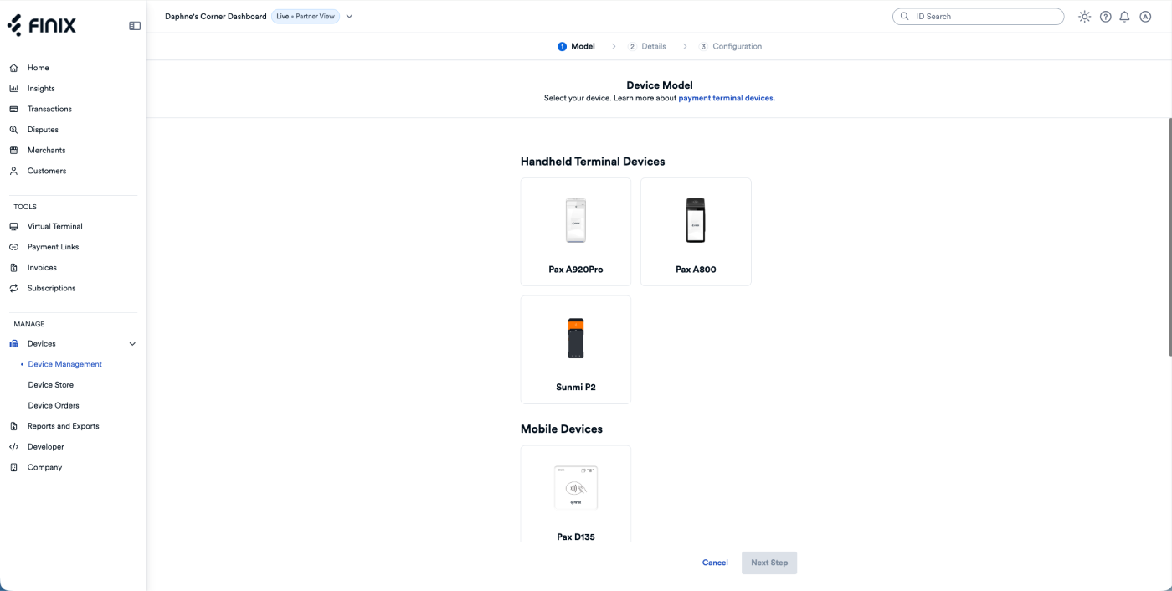Image resolution: width=1172 pixels, height=591 pixels.
Task: Select the Sunmi P2 device card
Action: (x=576, y=350)
